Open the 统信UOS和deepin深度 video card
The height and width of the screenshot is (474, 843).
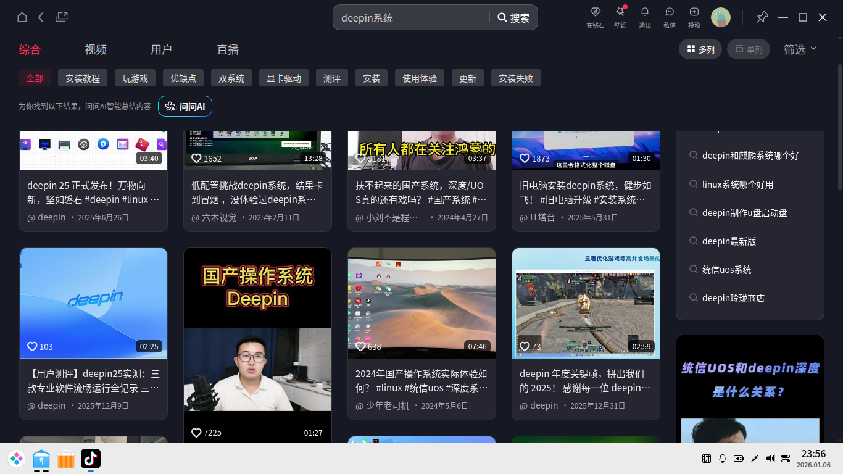(750, 389)
